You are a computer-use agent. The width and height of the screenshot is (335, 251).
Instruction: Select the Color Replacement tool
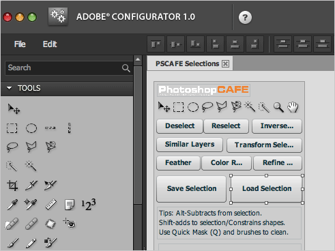[50, 242]
